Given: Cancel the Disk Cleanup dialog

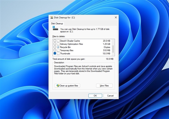Looking at the screenshot, I should (110, 96).
